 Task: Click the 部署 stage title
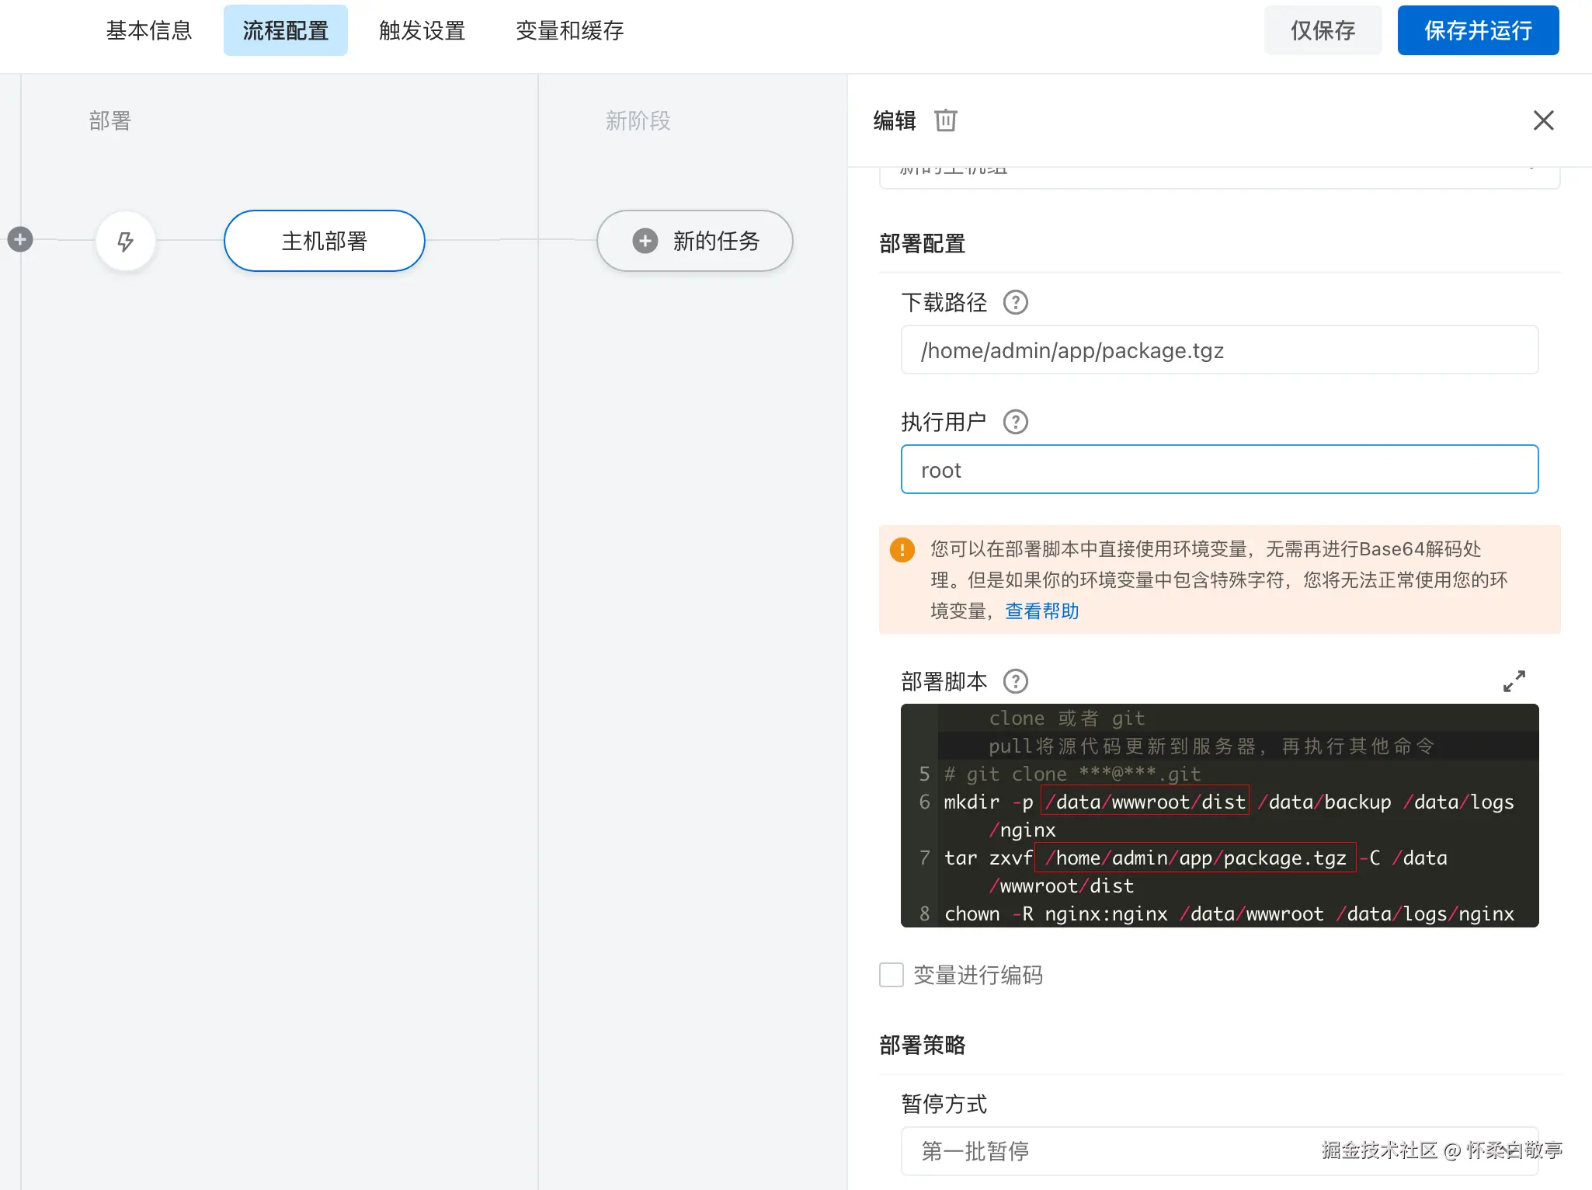click(x=110, y=120)
